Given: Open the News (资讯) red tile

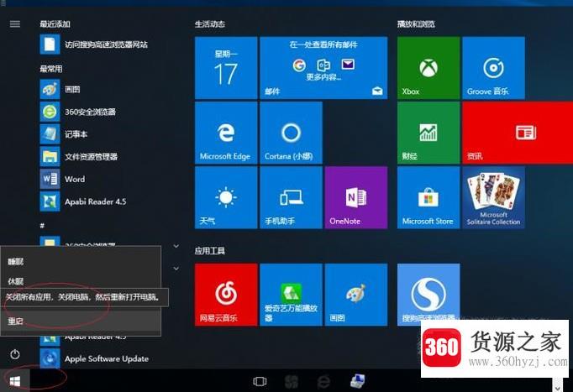Looking at the screenshot, I should pyautogui.click(x=518, y=133).
